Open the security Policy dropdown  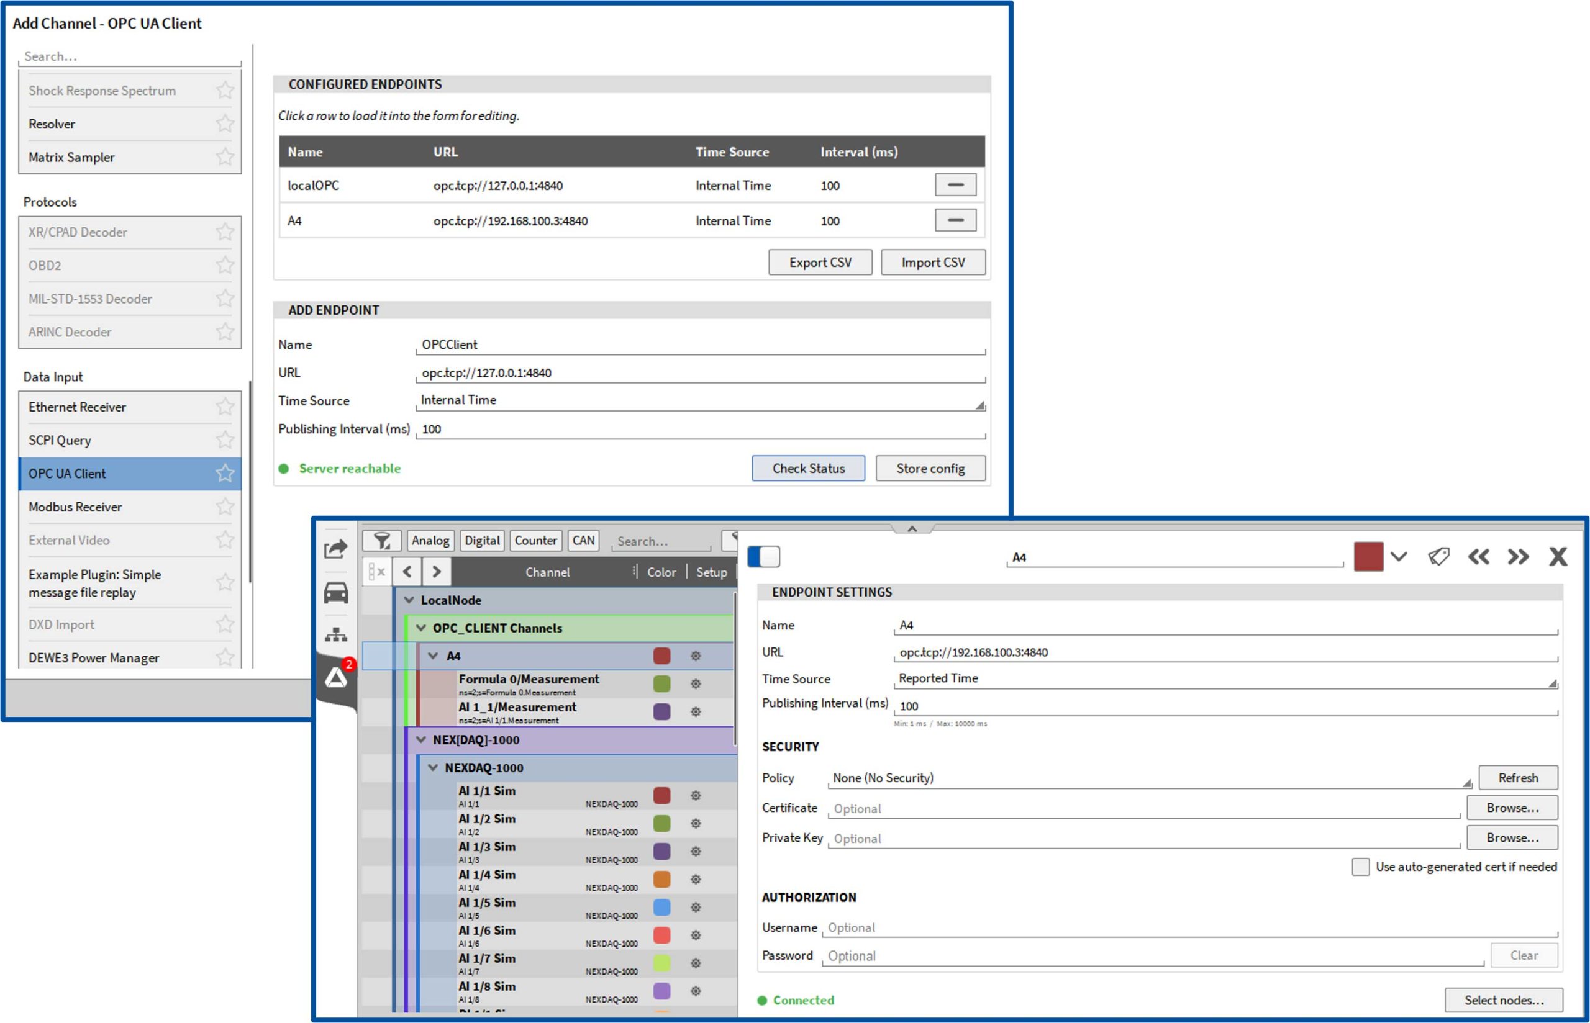(x=1150, y=778)
